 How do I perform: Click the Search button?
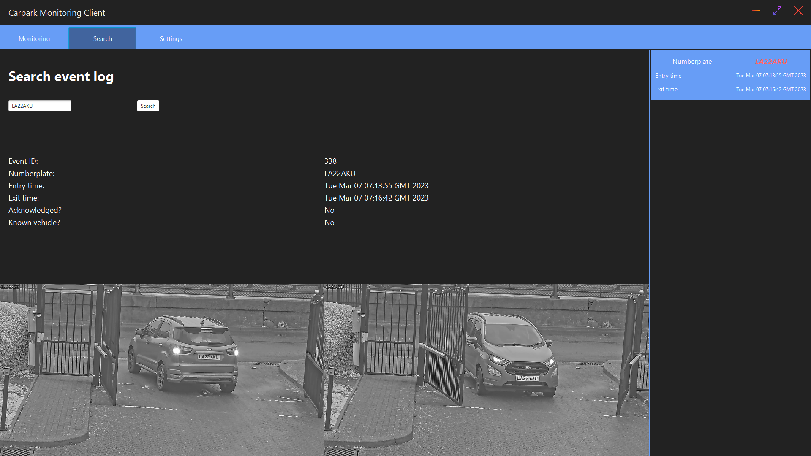click(148, 106)
